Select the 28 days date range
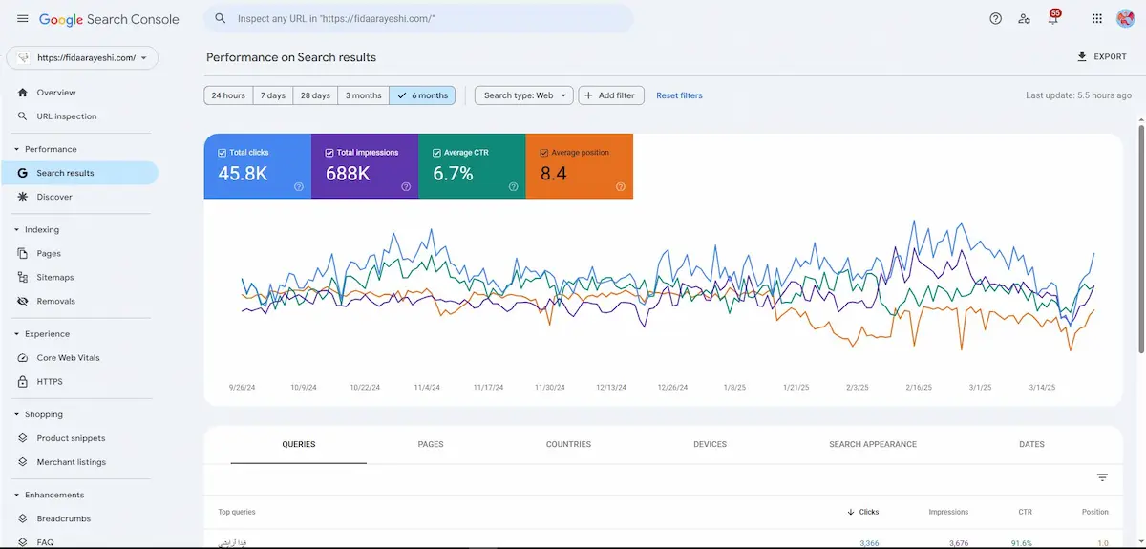Viewport: 1146px width, 549px height. 315,95
